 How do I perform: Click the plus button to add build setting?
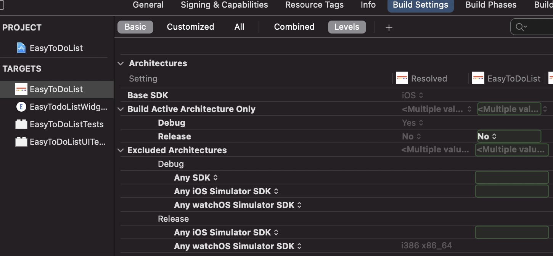[389, 27]
